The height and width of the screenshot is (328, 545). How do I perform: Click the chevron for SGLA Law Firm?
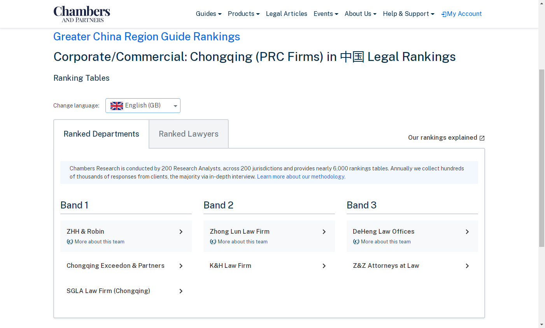click(x=181, y=291)
